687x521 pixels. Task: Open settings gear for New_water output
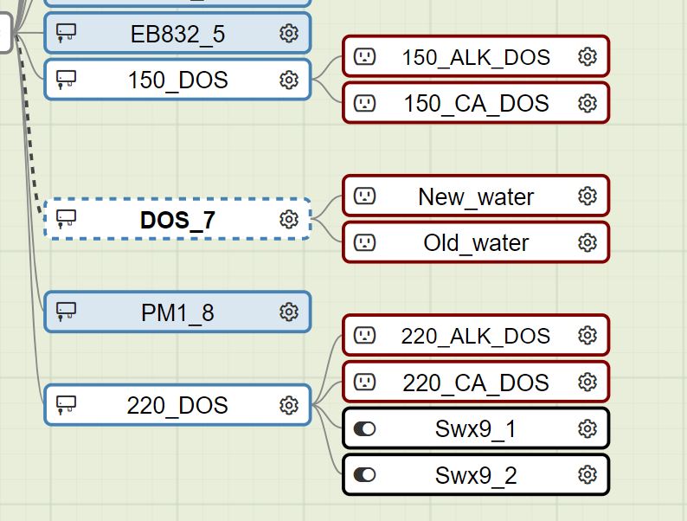587,196
